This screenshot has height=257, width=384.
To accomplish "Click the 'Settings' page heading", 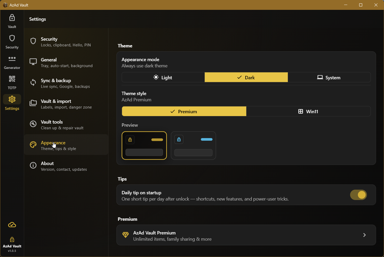I will tap(38, 19).
